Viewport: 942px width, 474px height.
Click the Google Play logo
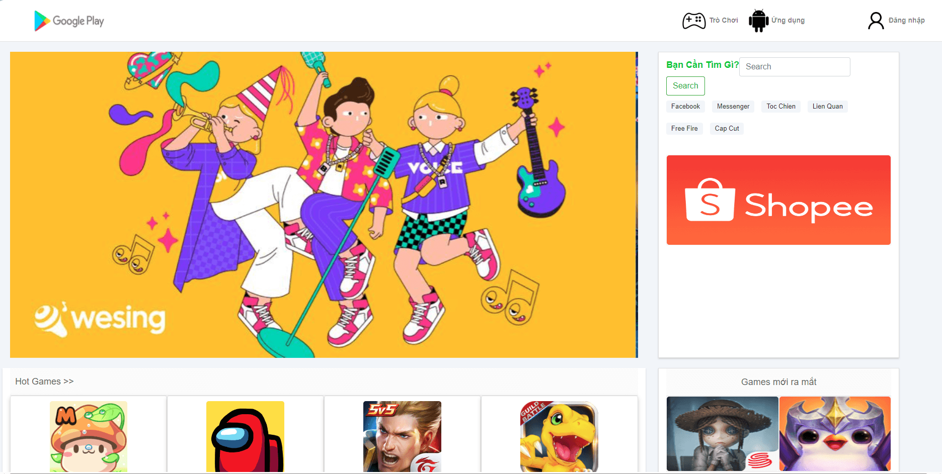(69, 21)
